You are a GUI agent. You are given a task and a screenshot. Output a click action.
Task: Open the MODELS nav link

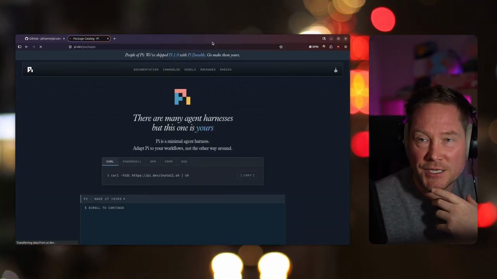[190, 70]
